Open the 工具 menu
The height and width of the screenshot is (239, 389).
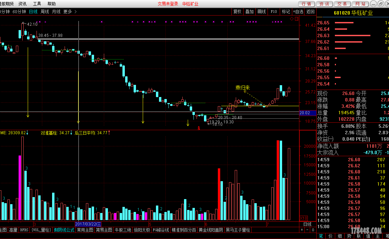click(x=37, y=4)
